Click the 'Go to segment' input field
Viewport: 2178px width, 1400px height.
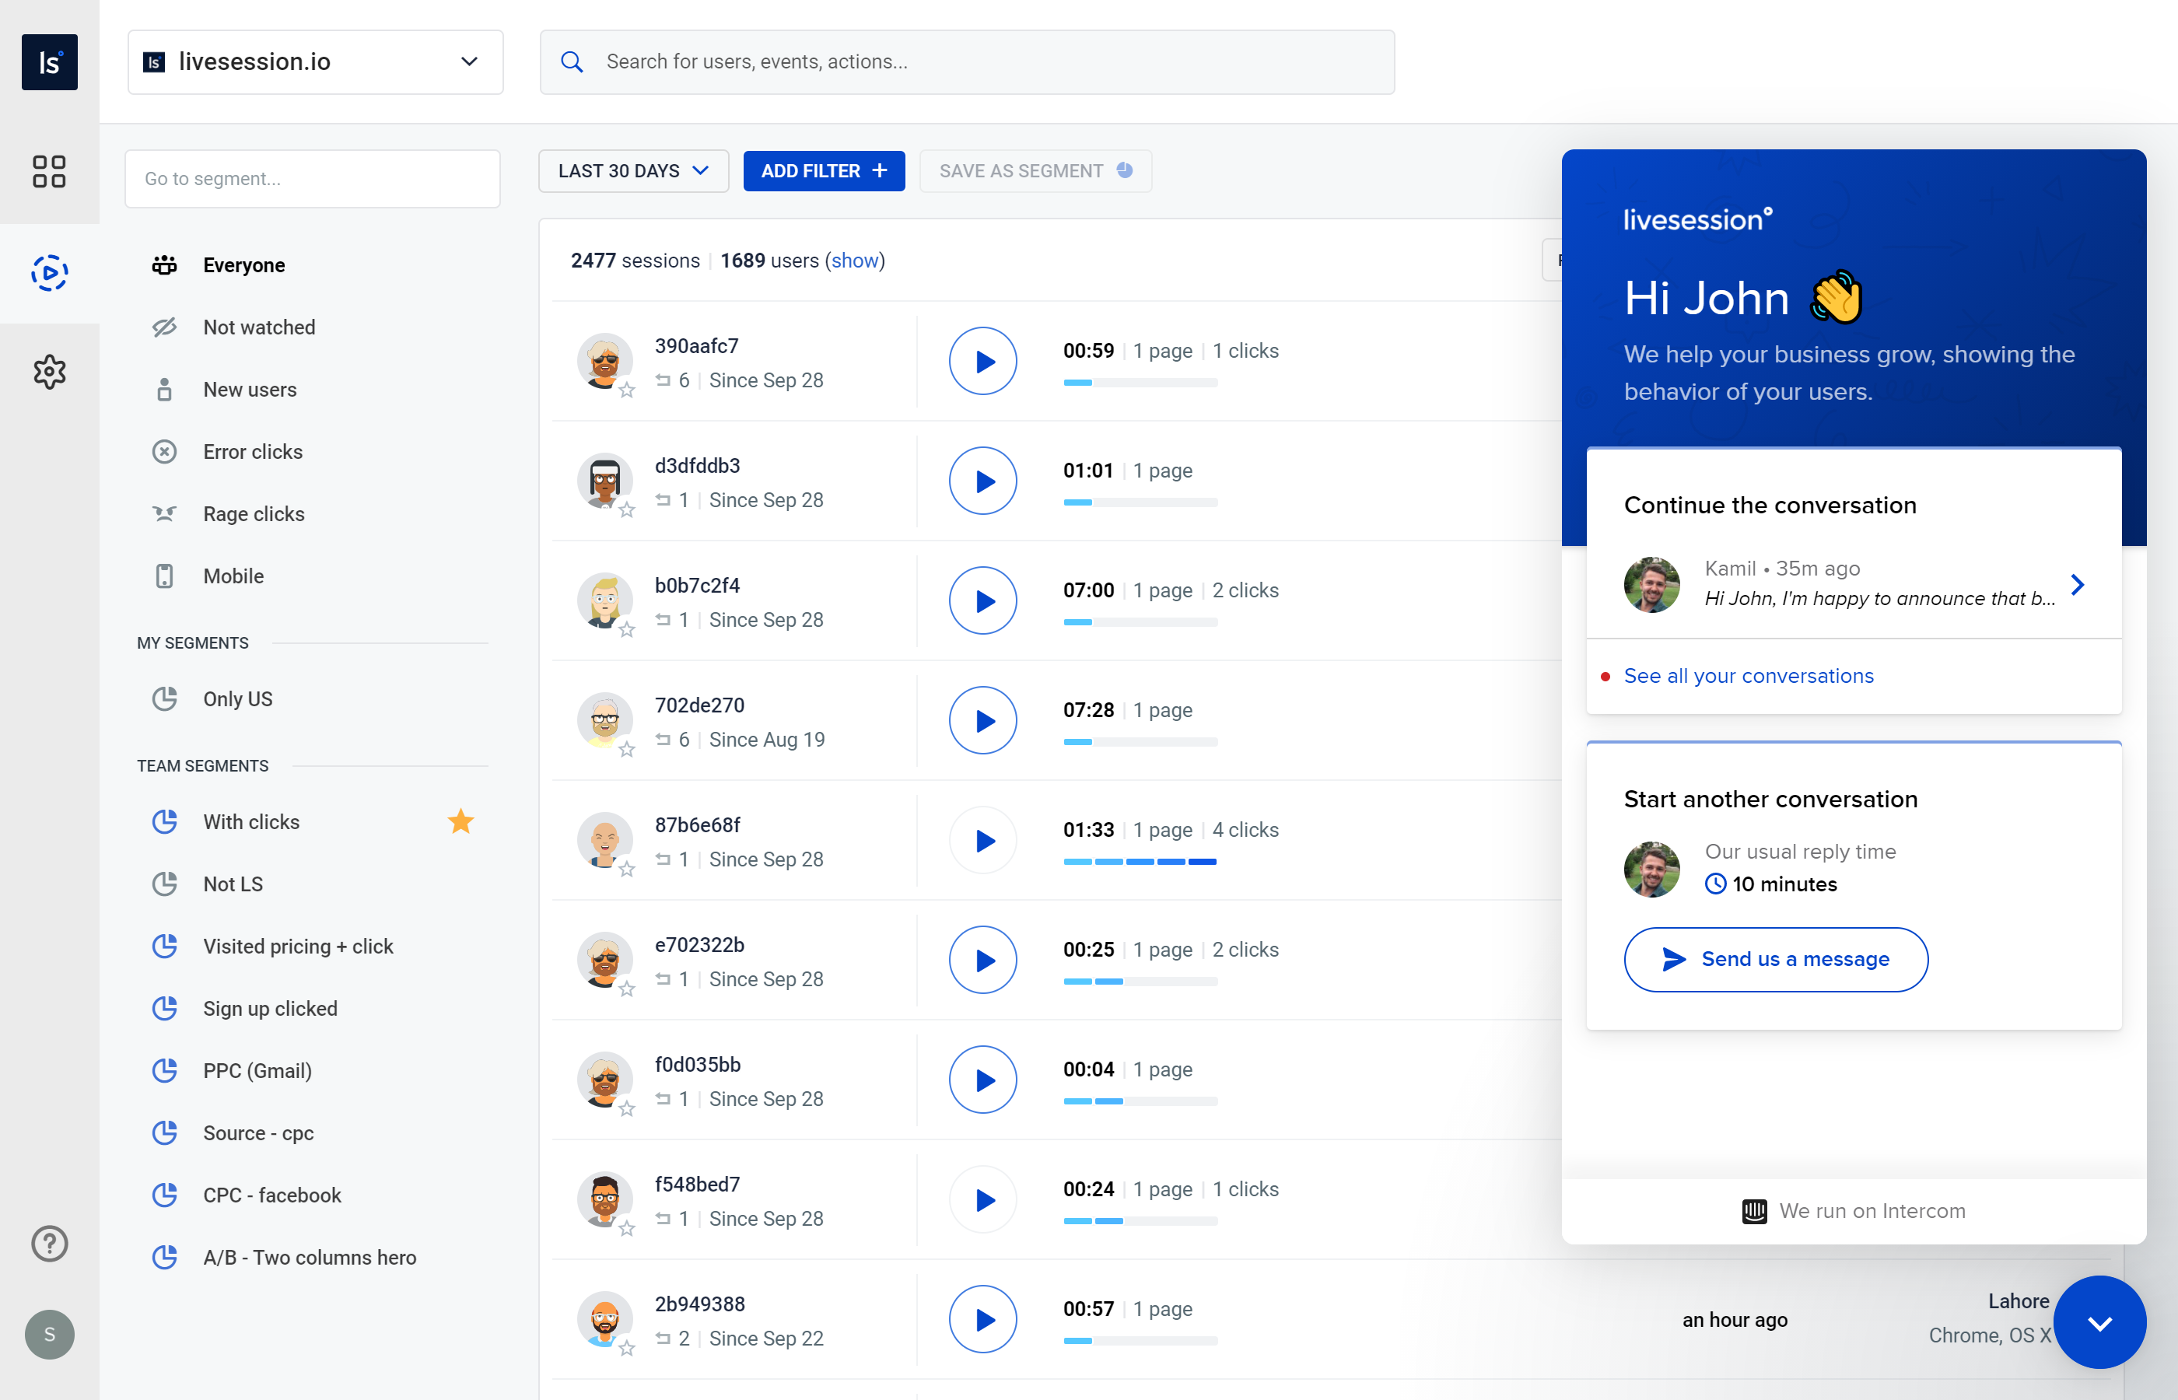(313, 178)
